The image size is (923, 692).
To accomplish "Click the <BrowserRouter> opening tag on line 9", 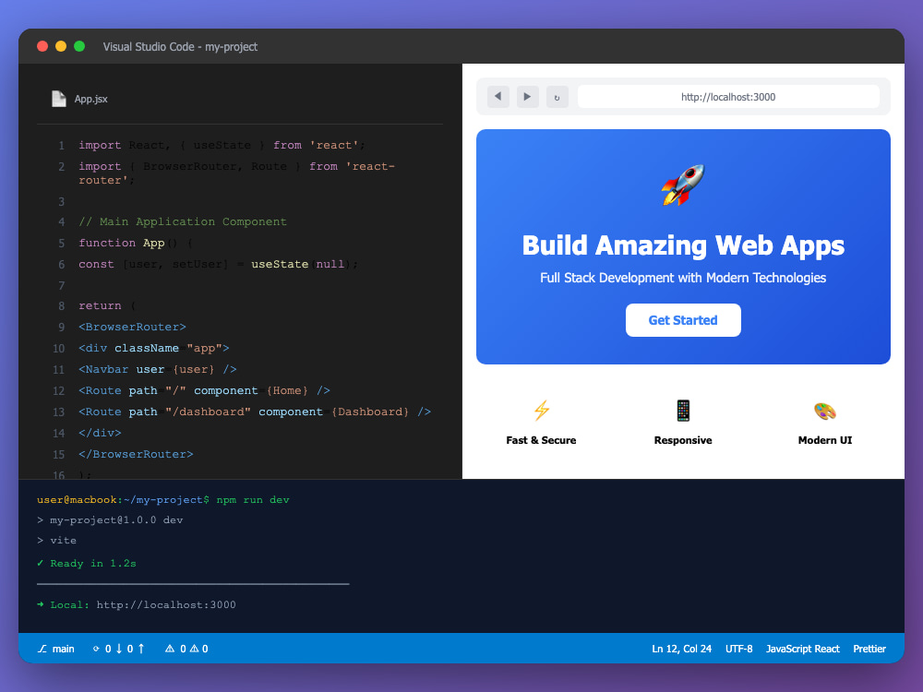I will pyautogui.click(x=132, y=328).
